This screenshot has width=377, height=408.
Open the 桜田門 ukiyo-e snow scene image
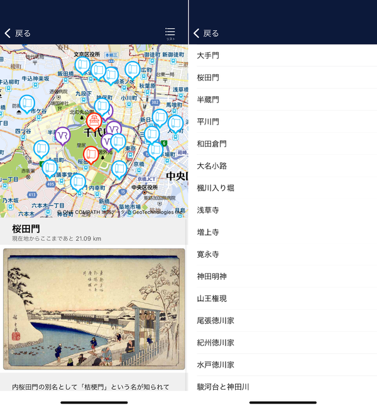(x=94, y=309)
